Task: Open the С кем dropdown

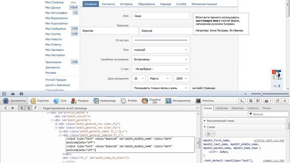Action: [x=161, y=69]
